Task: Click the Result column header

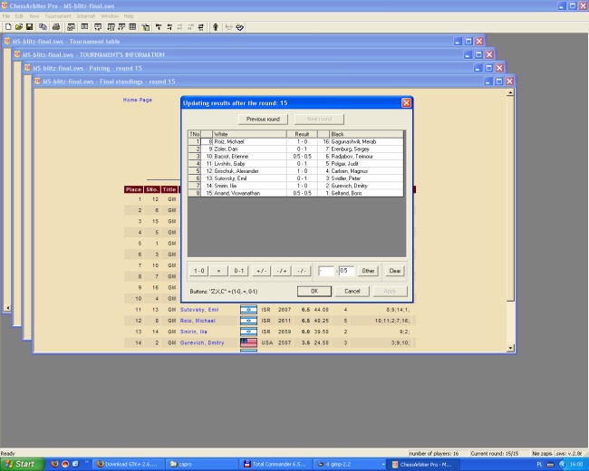Action: (x=302, y=134)
